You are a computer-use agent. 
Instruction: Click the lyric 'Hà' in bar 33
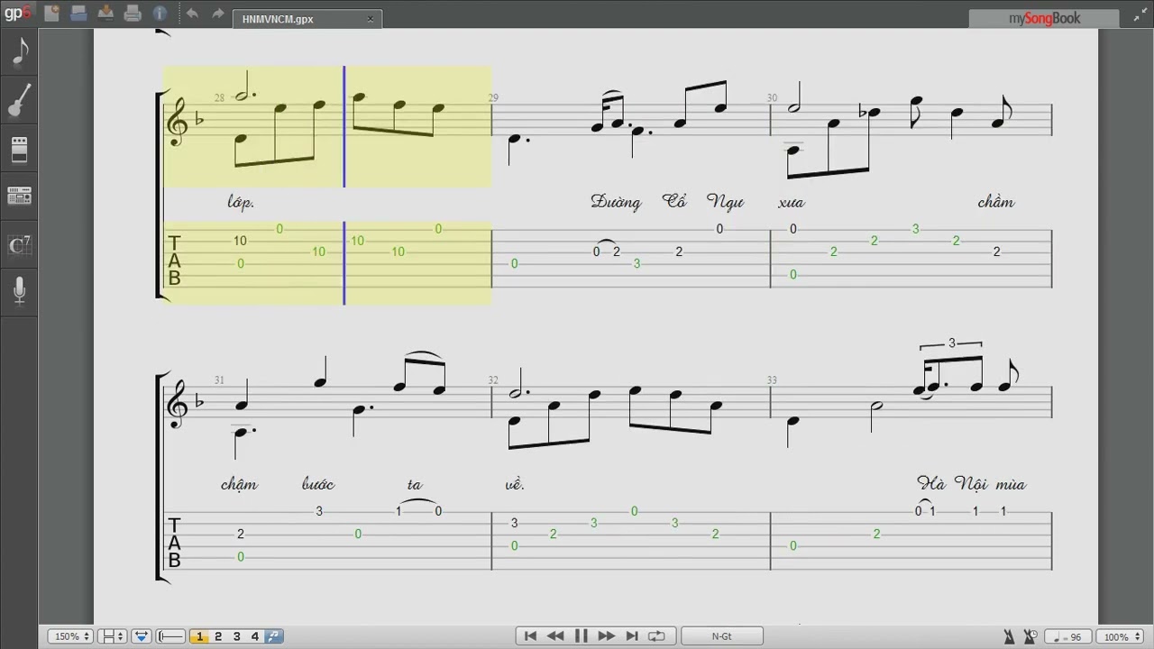tap(931, 484)
